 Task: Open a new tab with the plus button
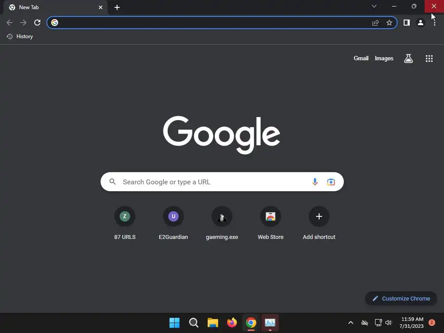click(x=117, y=7)
